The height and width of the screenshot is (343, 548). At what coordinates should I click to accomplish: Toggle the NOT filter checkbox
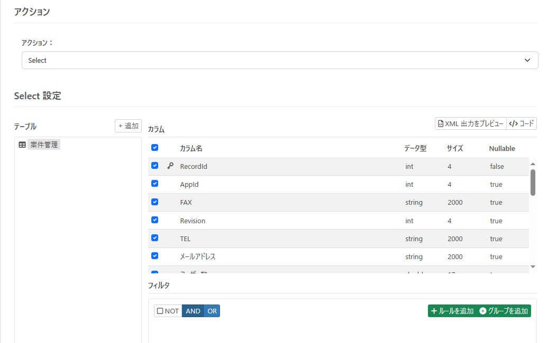tap(160, 311)
